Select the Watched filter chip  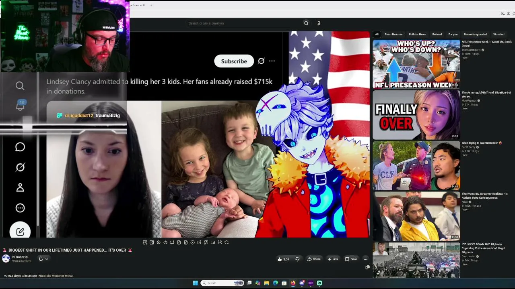tap(499, 35)
